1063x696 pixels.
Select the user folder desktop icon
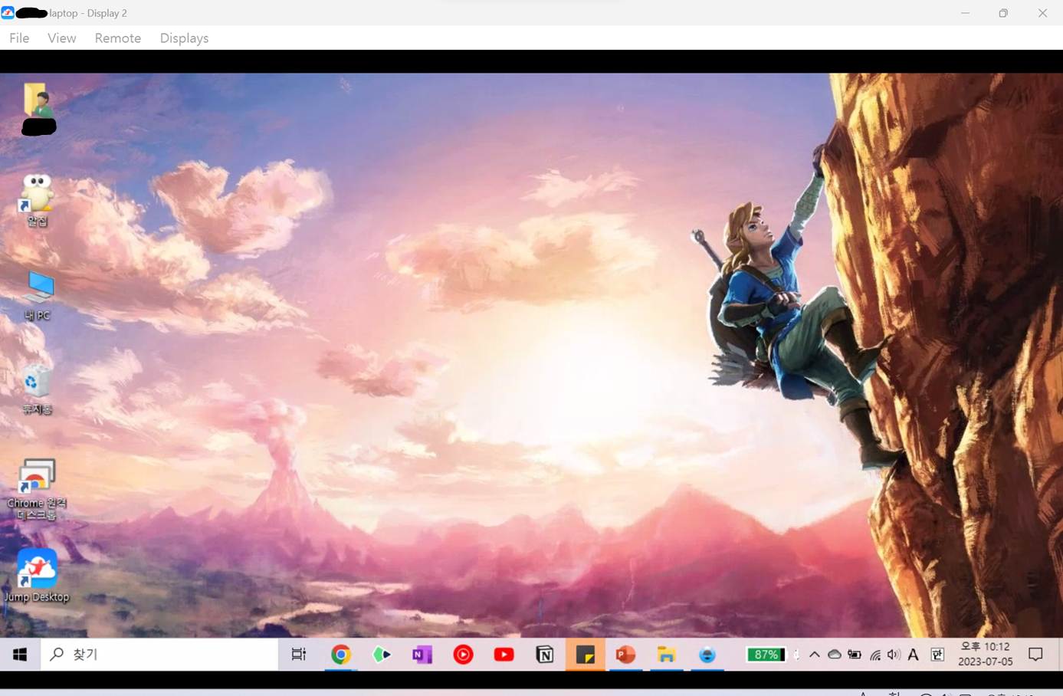tap(38, 109)
